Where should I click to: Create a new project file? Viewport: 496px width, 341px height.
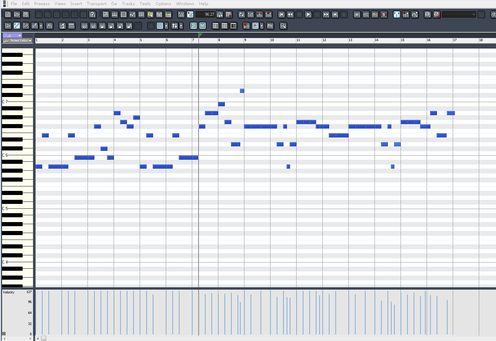(x=8, y=14)
